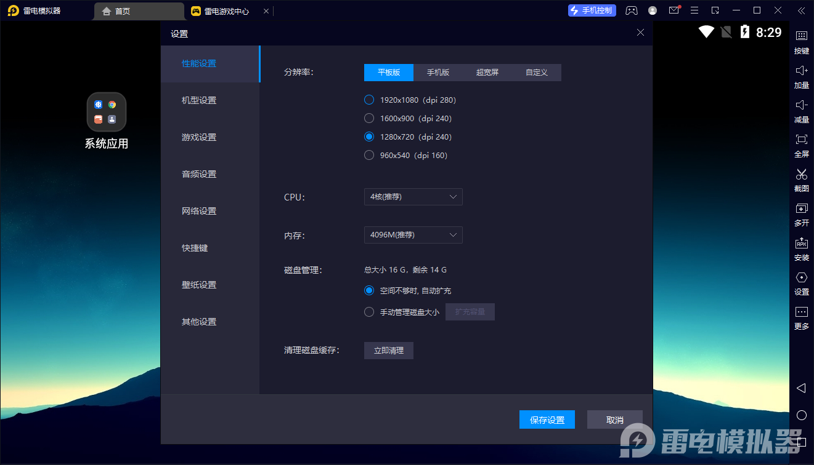Click the 截图 screenshot icon in sidebar
The height and width of the screenshot is (465, 814).
tap(801, 181)
